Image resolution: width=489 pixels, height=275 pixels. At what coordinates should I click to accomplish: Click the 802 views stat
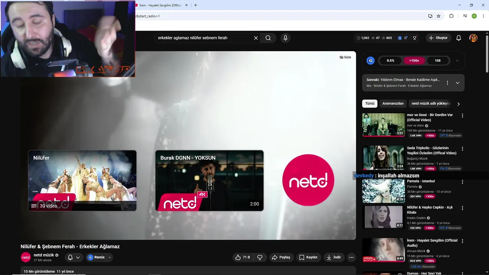(x=387, y=38)
